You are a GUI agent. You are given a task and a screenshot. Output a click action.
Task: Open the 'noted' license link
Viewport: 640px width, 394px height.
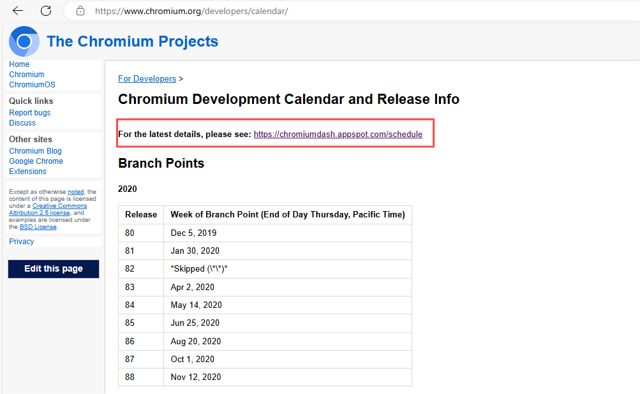[75, 192]
